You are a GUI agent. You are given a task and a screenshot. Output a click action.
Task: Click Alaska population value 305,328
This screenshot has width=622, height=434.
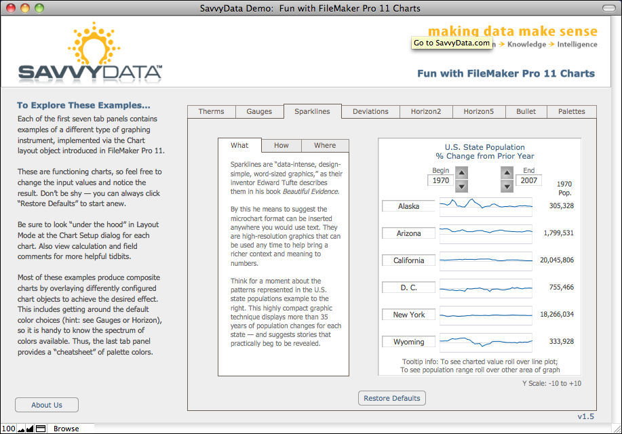562,206
